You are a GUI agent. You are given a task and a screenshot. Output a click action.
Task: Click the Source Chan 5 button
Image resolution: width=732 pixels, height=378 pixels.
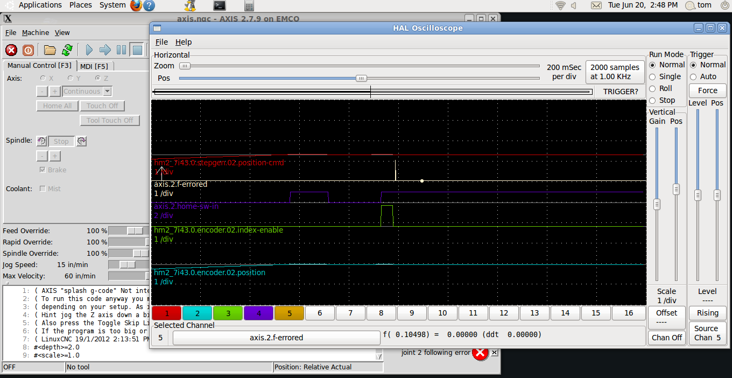pos(708,333)
